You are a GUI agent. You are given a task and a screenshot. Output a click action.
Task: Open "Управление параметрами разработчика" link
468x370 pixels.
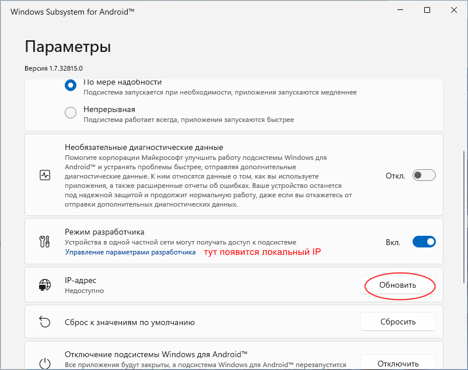click(130, 253)
